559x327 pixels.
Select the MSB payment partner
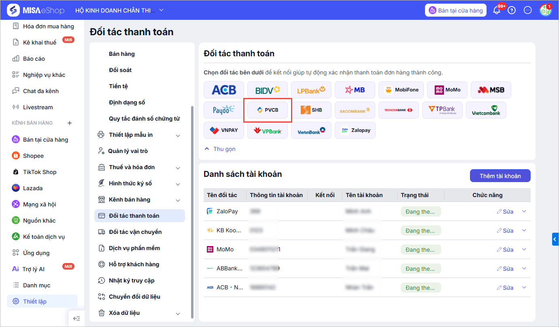point(491,90)
